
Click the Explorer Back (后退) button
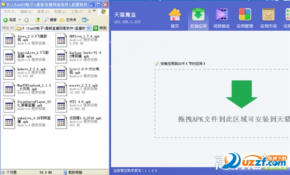pyautogui.click(x=10, y=20)
